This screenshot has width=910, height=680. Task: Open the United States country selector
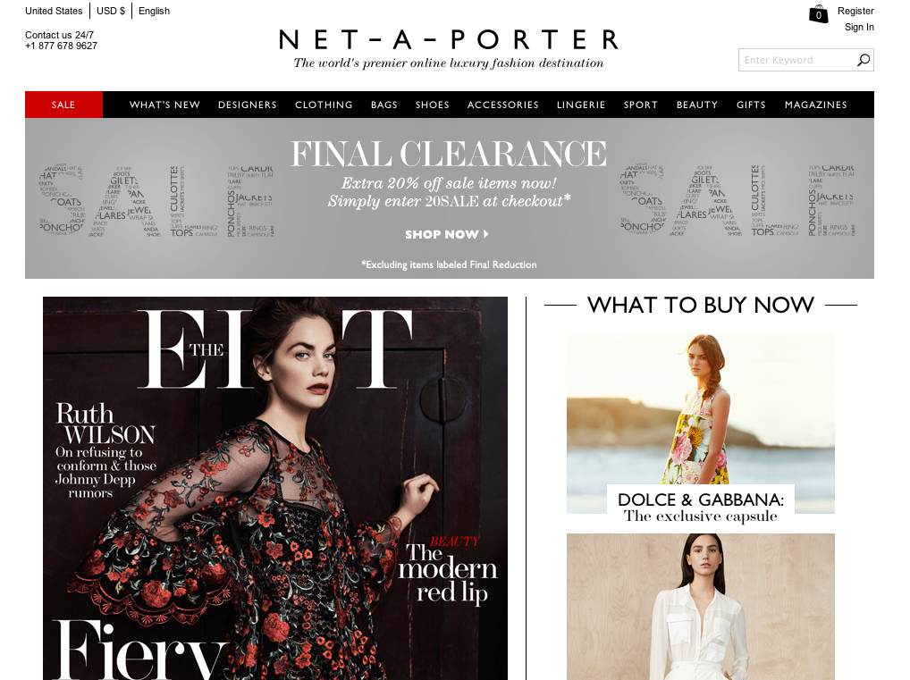(54, 11)
